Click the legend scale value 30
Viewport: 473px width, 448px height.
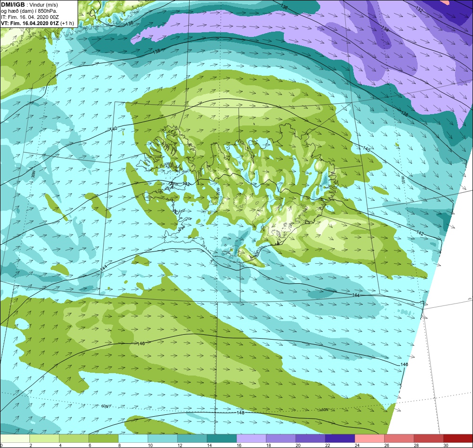click(446, 445)
